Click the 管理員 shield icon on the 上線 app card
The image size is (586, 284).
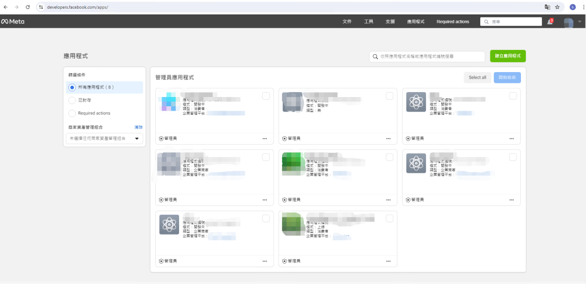(x=284, y=261)
